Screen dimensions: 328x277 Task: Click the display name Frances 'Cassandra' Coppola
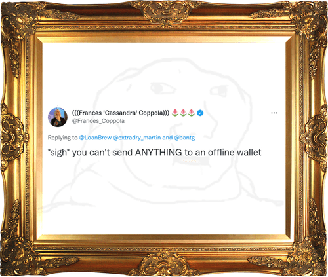(121, 113)
